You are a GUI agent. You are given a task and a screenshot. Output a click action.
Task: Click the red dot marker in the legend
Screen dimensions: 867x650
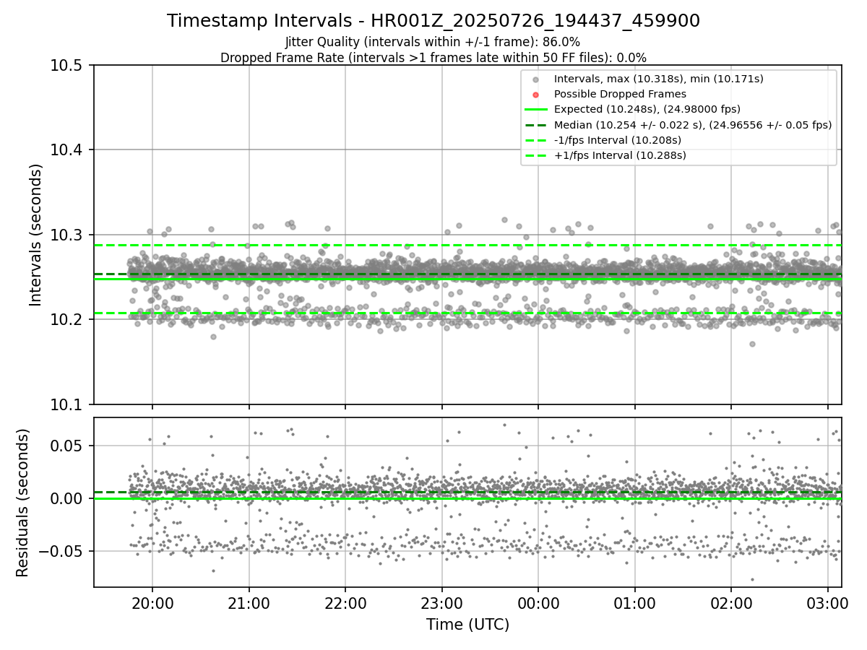point(535,95)
